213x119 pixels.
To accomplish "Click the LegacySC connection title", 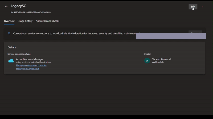I will (18, 6).
